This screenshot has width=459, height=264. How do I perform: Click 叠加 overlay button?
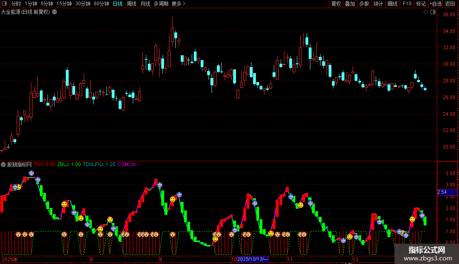pyautogui.click(x=350, y=4)
